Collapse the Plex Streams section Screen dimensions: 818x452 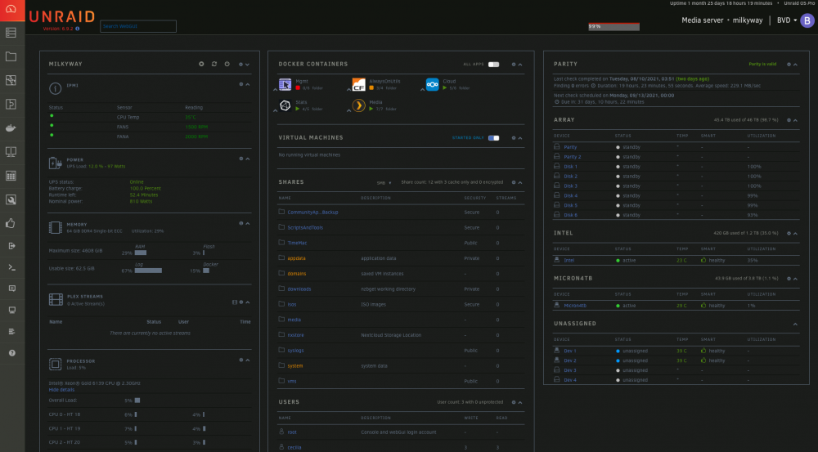[x=248, y=302]
